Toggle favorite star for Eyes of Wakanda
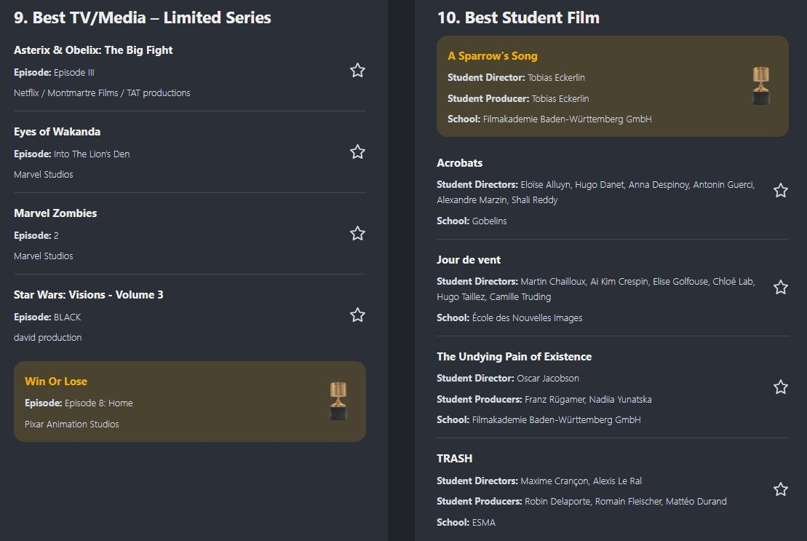The image size is (807, 541). tap(357, 152)
